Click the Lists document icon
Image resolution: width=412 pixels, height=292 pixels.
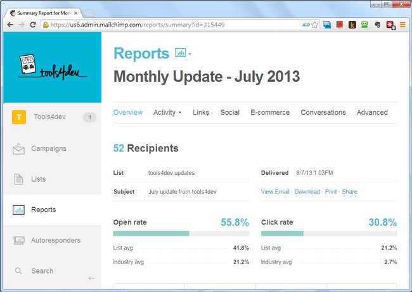click(18, 179)
